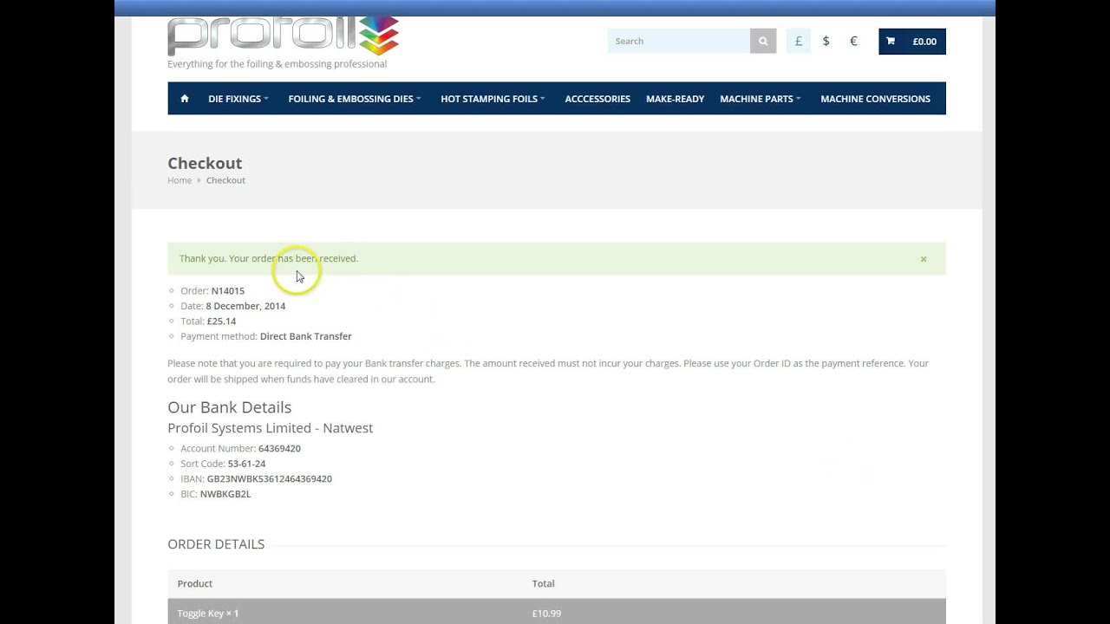Click the Checkout breadcrumb text
This screenshot has height=624, width=1110.
tap(225, 180)
